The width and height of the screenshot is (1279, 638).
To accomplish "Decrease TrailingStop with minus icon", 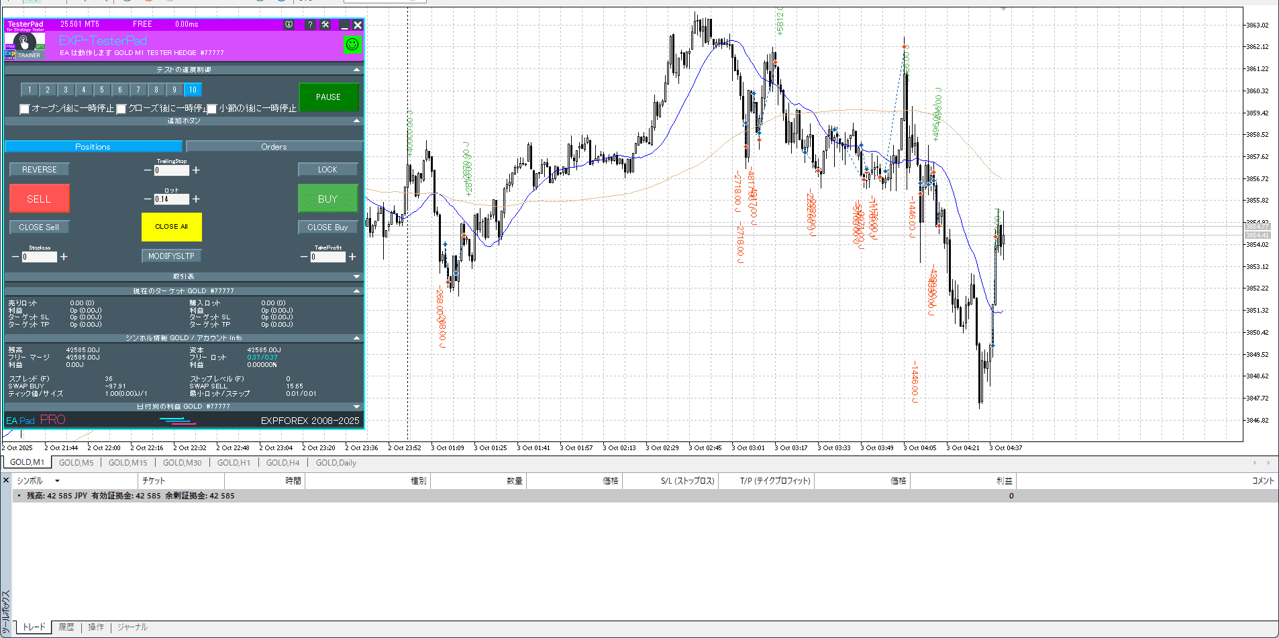I will [x=148, y=170].
